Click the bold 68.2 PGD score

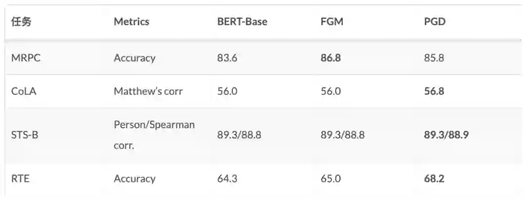coord(434,179)
